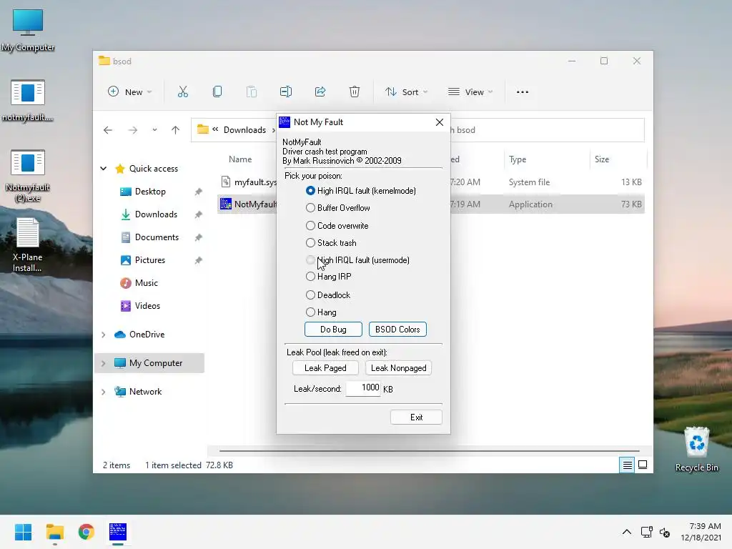
Task: Open Pictures in Quick access
Action: (149, 260)
